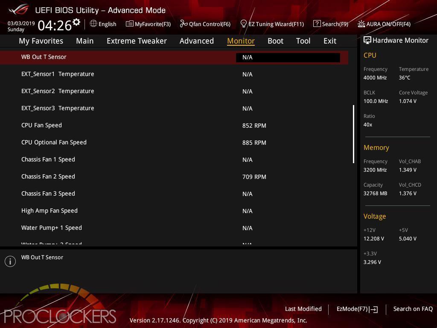437x328 pixels.
Task: Click the Hardware Monitor screen icon
Action: pyautogui.click(x=367, y=41)
